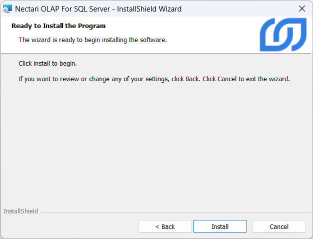Screen dimensions: 313x239
Task: Click the divider line beside the InstallShield label
Action: click(x=175, y=212)
